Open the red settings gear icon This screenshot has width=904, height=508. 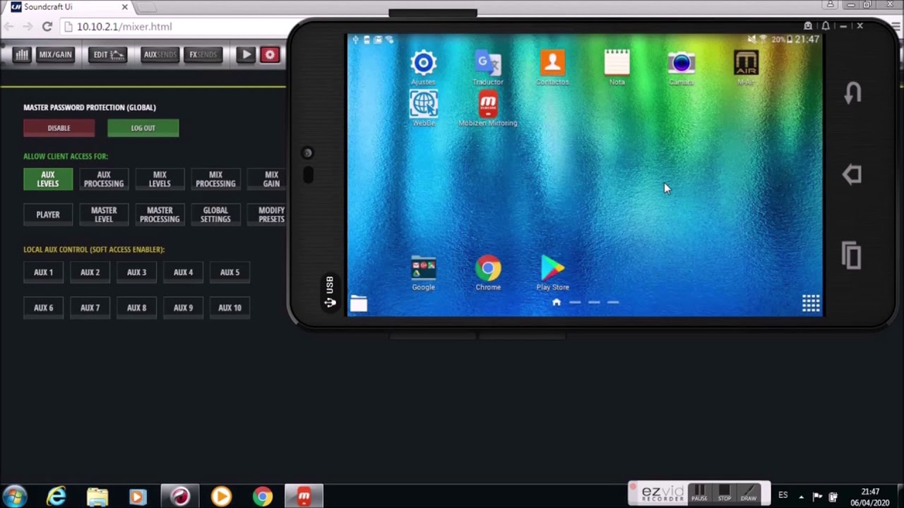coord(270,54)
